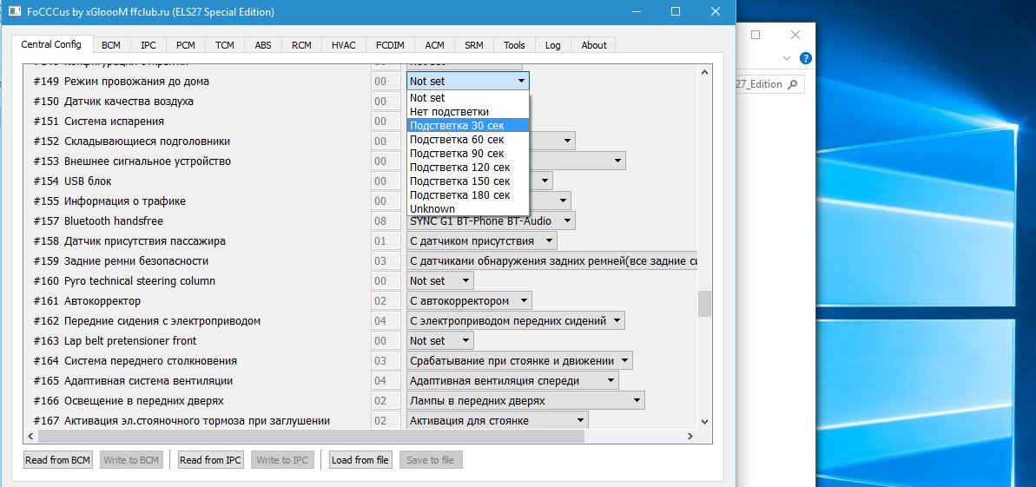Click the Read from IPC button
The height and width of the screenshot is (487, 1036).
[x=210, y=460]
